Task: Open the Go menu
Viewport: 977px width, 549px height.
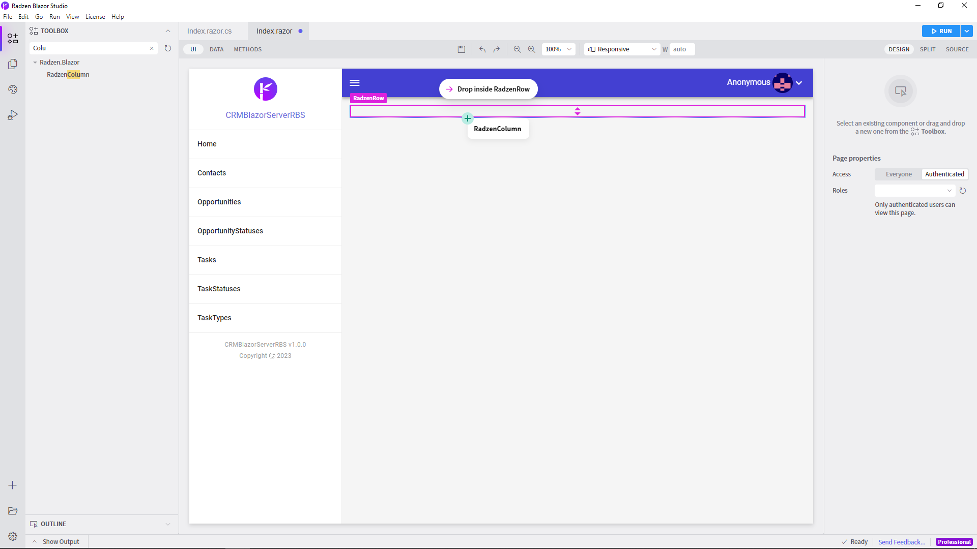Action: (39, 17)
